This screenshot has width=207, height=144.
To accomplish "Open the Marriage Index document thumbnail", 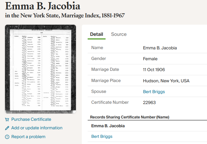I will pyautogui.click(x=40, y=69).
